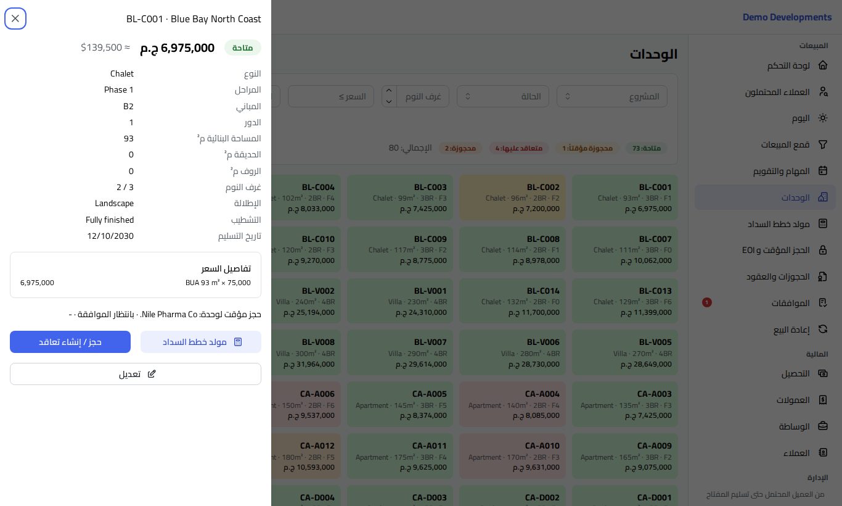Open الموافقات approvals page
Image resolution: width=842 pixels, height=506 pixels.
(x=765, y=303)
